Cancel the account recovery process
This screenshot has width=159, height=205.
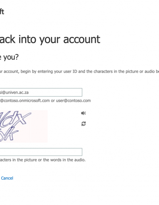(x=7, y=178)
